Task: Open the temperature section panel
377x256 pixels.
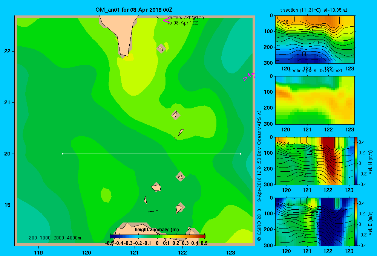Action: pos(315,40)
